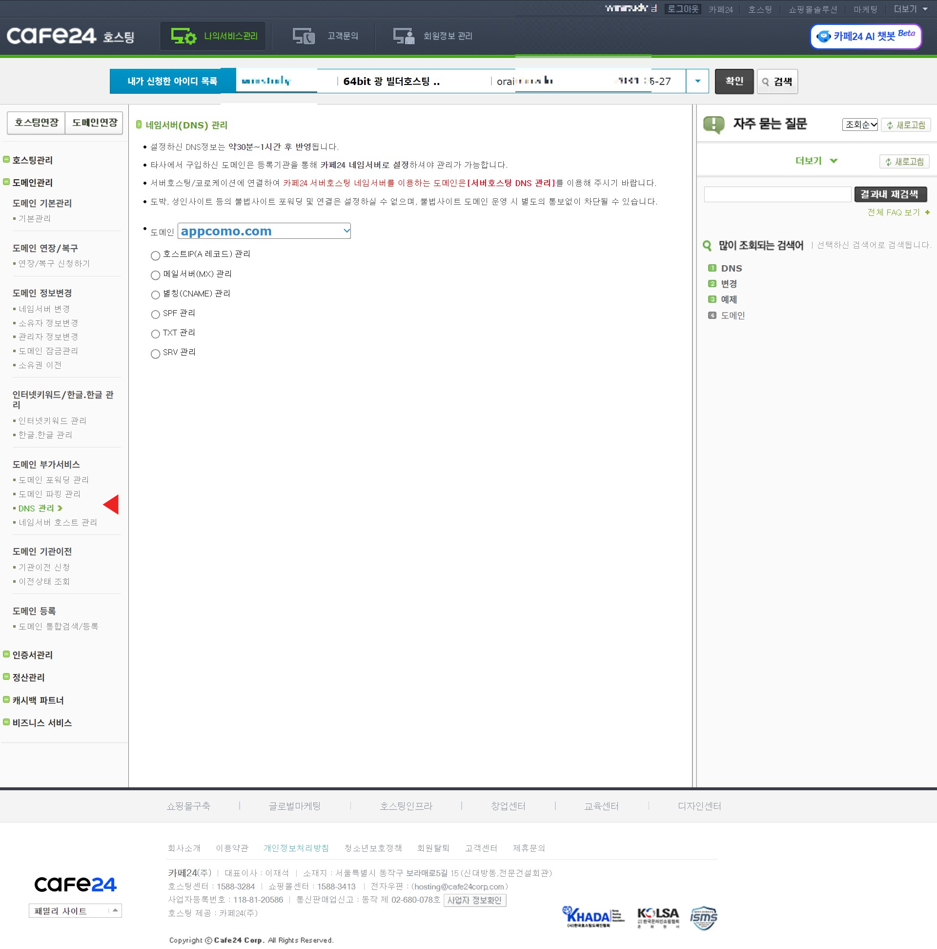Open the 조회순 sort dropdown
Viewport: 937px width, 949px height.
coord(860,125)
